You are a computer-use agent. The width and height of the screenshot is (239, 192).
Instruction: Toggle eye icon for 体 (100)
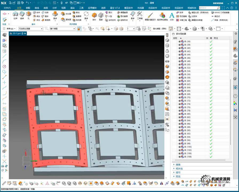pyautogui.click(x=180, y=147)
